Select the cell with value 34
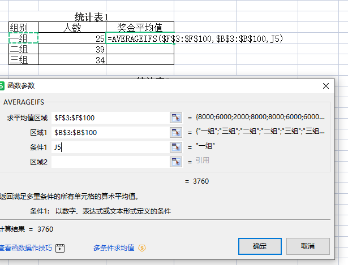This screenshot has height=265, width=348. 72,59
